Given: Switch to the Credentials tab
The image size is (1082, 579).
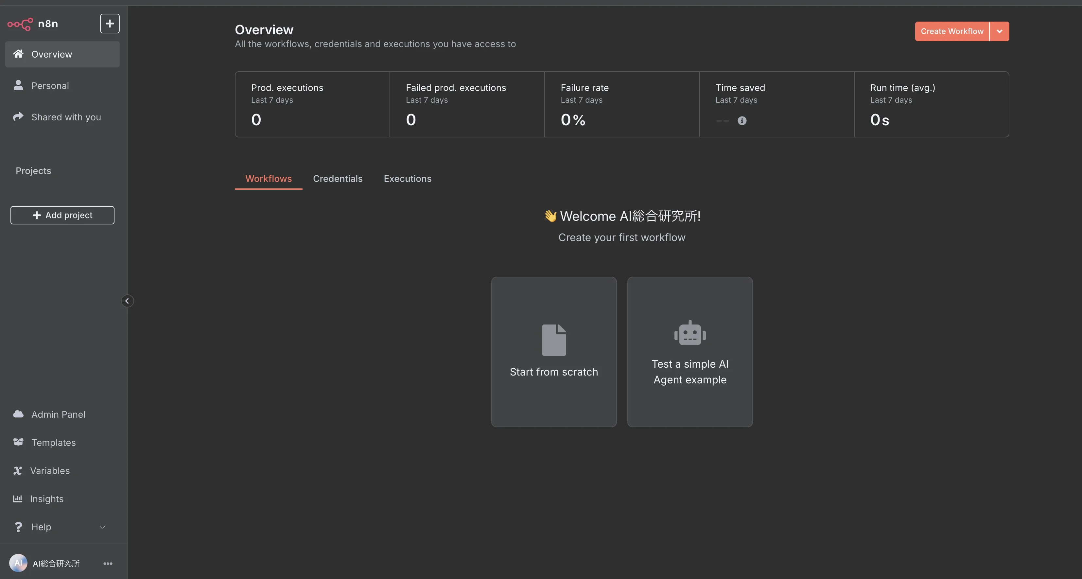Looking at the screenshot, I should tap(337, 179).
